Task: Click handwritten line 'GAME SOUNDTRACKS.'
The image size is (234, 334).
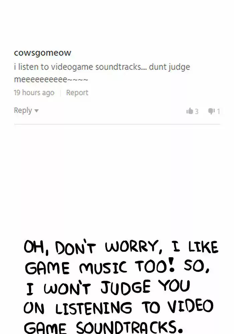Action: click(x=103, y=326)
